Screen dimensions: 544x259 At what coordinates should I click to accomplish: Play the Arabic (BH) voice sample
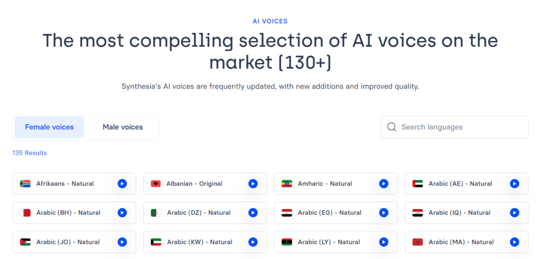point(122,213)
